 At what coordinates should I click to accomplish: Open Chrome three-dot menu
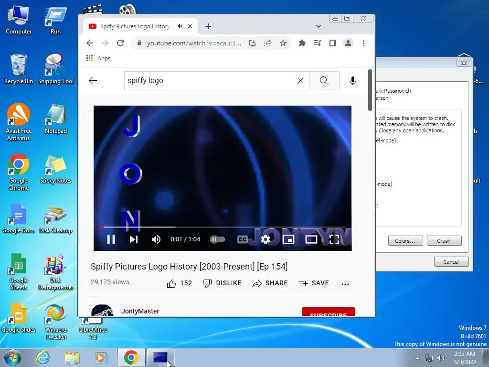pyautogui.click(x=363, y=43)
